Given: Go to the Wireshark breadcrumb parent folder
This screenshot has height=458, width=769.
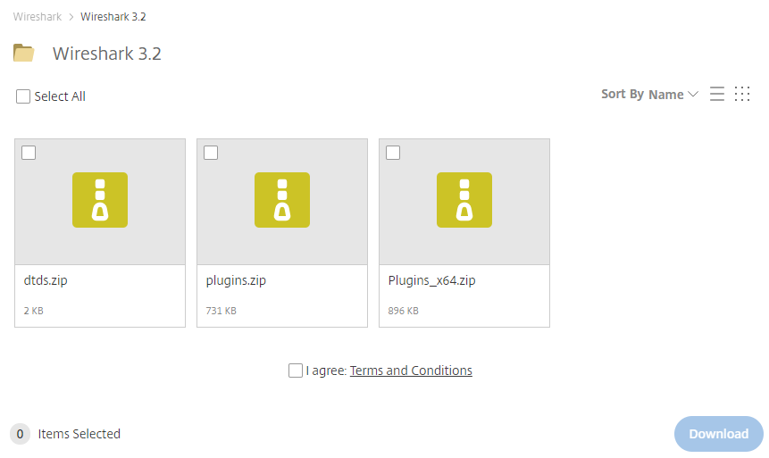Looking at the screenshot, I should [x=37, y=17].
